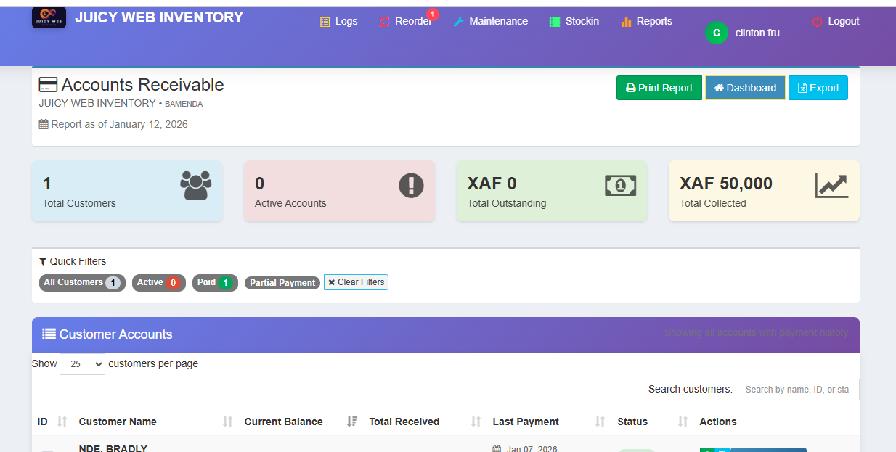The image size is (896, 452).
Task: Toggle the Partial Payment filter
Action: click(x=282, y=283)
